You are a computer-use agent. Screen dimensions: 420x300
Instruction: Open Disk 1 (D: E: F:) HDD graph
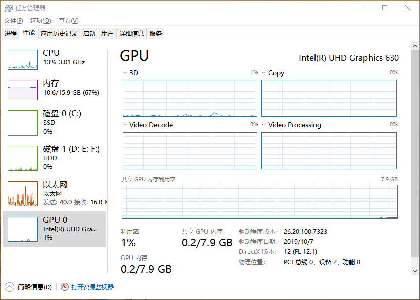pos(23,158)
